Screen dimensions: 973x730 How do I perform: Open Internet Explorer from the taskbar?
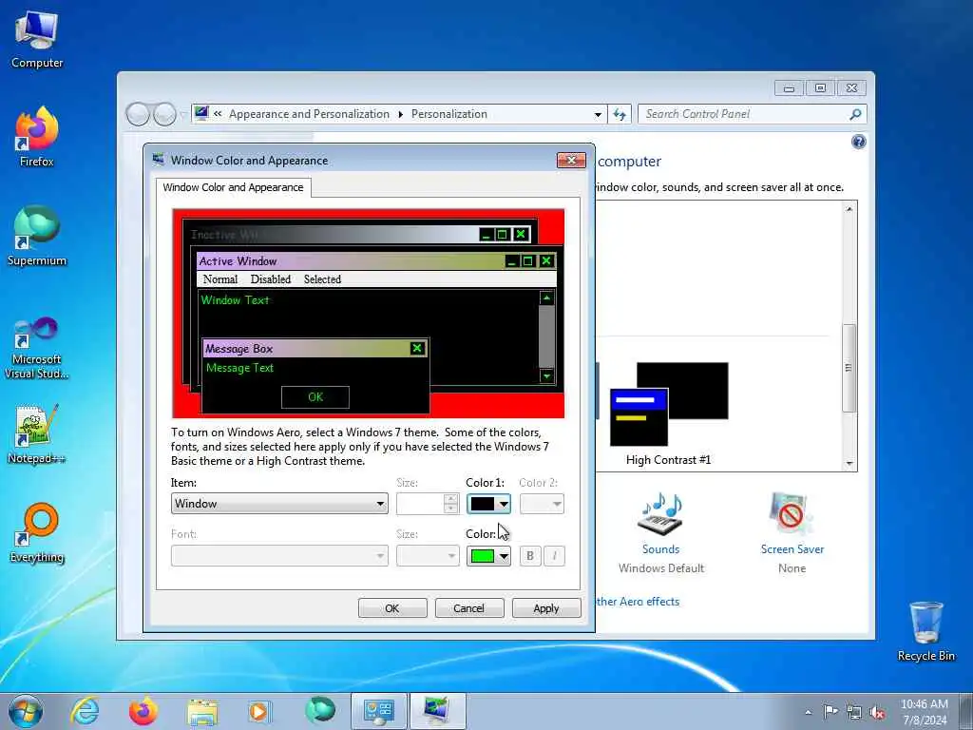[x=85, y=711]
